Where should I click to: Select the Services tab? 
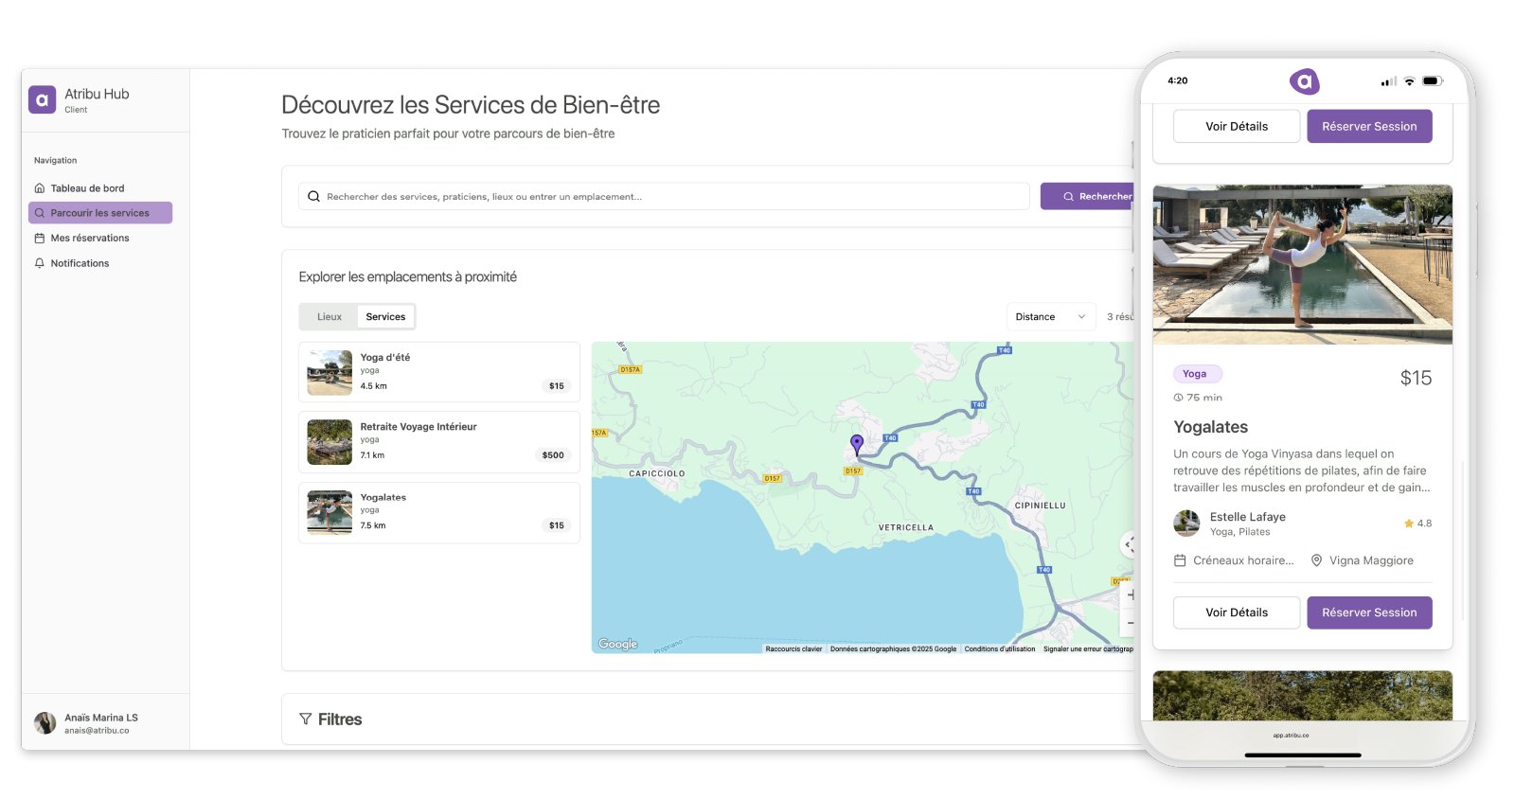tap(385, 317)
